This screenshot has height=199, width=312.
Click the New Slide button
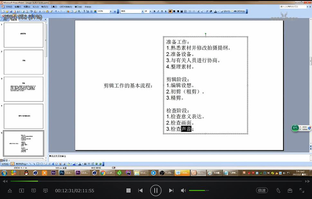(239, 12)
